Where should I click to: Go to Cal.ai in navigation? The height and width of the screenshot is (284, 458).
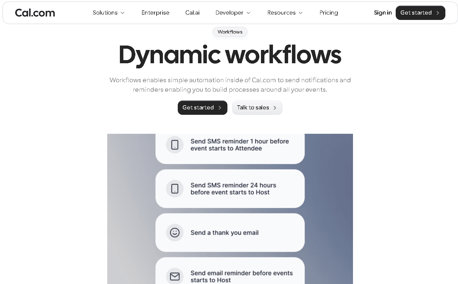pos(192,13)
